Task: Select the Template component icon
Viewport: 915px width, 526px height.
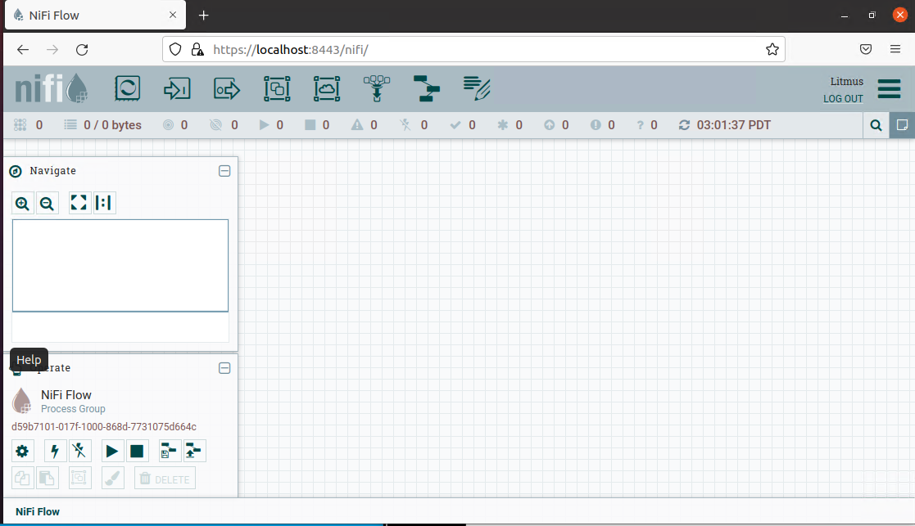Action: point(427,88)
